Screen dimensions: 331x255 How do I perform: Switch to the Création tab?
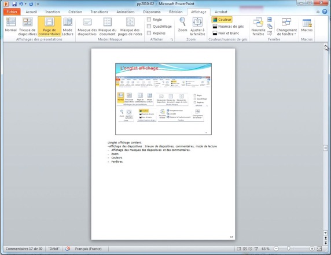click(x=75, y=12)
